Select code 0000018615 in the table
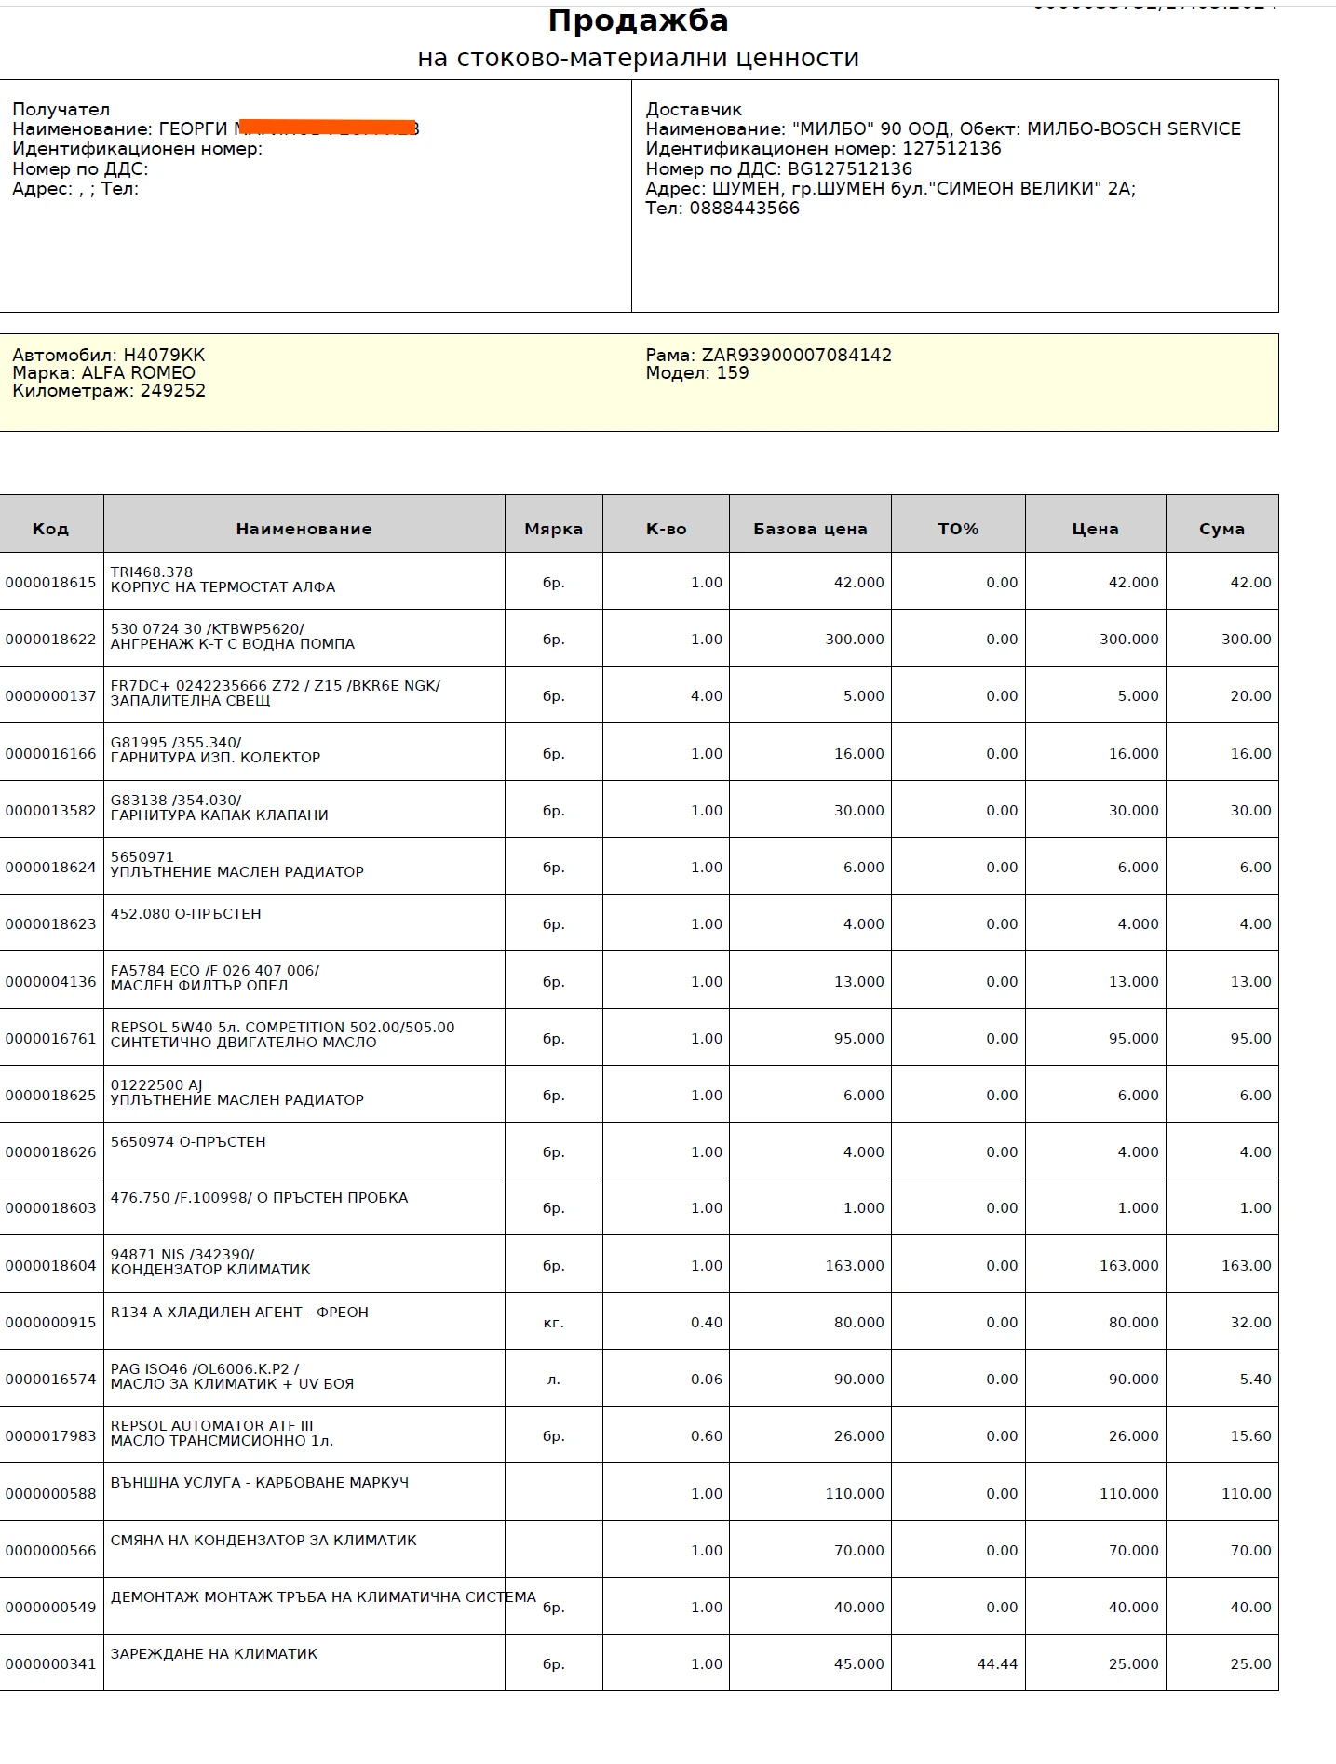 [x=50, y=583]
